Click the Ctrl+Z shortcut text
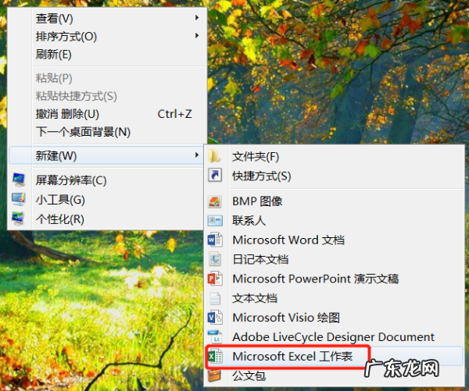Image resolution: width=469 pixels, height=391 pixels. [x=174, y=114]
